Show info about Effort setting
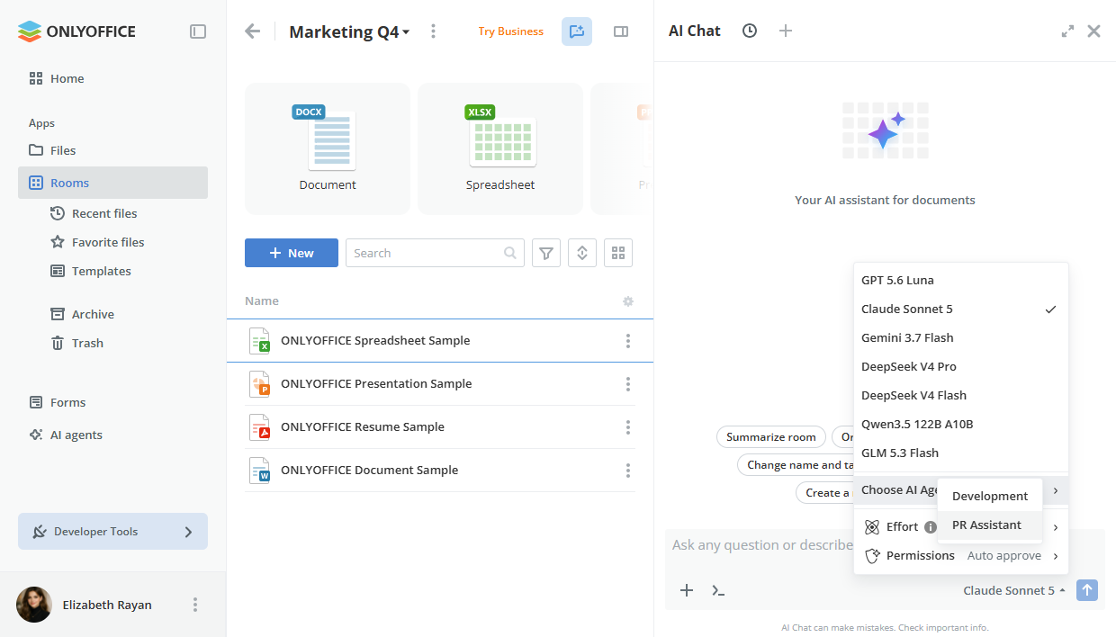This screenshot has width=1116, height=637. point(931,527)
